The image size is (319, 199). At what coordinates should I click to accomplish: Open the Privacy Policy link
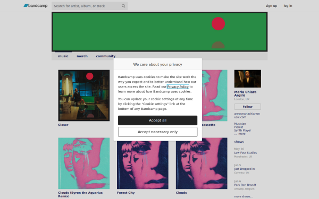click(x=178, y=86)
